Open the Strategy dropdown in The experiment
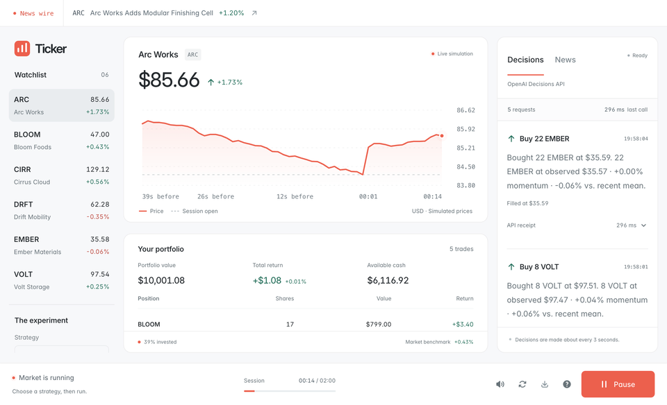667x405 pixels. [x=62, y=349]
